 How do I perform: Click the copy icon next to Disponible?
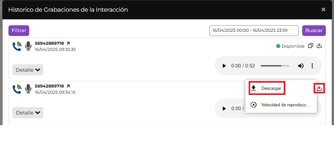tap(311, 46)
